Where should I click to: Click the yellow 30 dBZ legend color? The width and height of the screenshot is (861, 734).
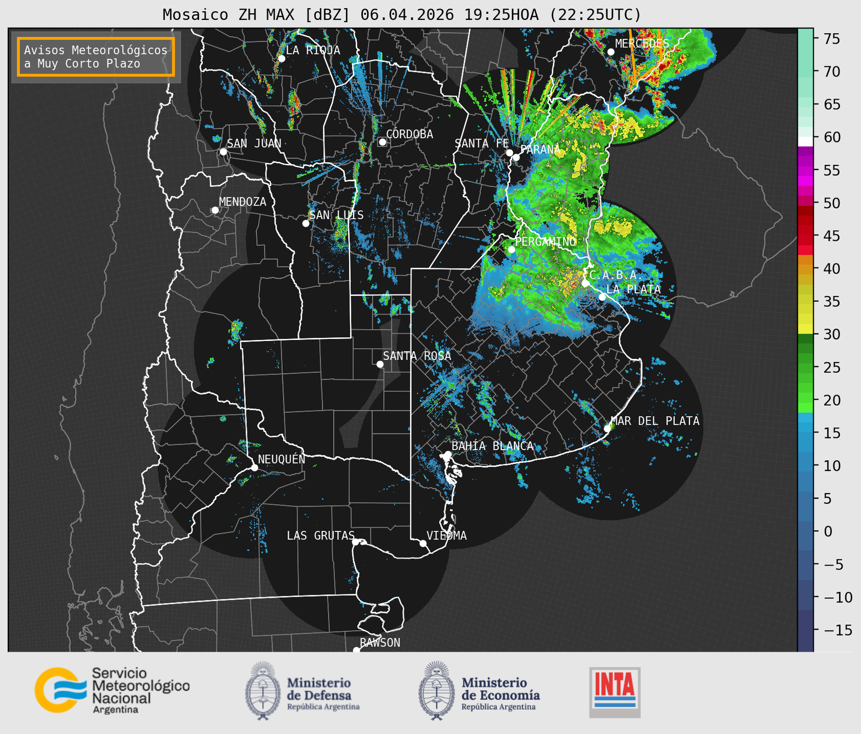point(805,331)
